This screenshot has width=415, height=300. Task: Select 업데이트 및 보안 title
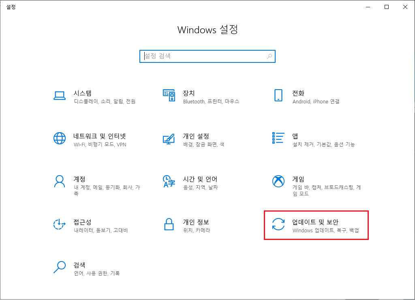coord(315,222)
